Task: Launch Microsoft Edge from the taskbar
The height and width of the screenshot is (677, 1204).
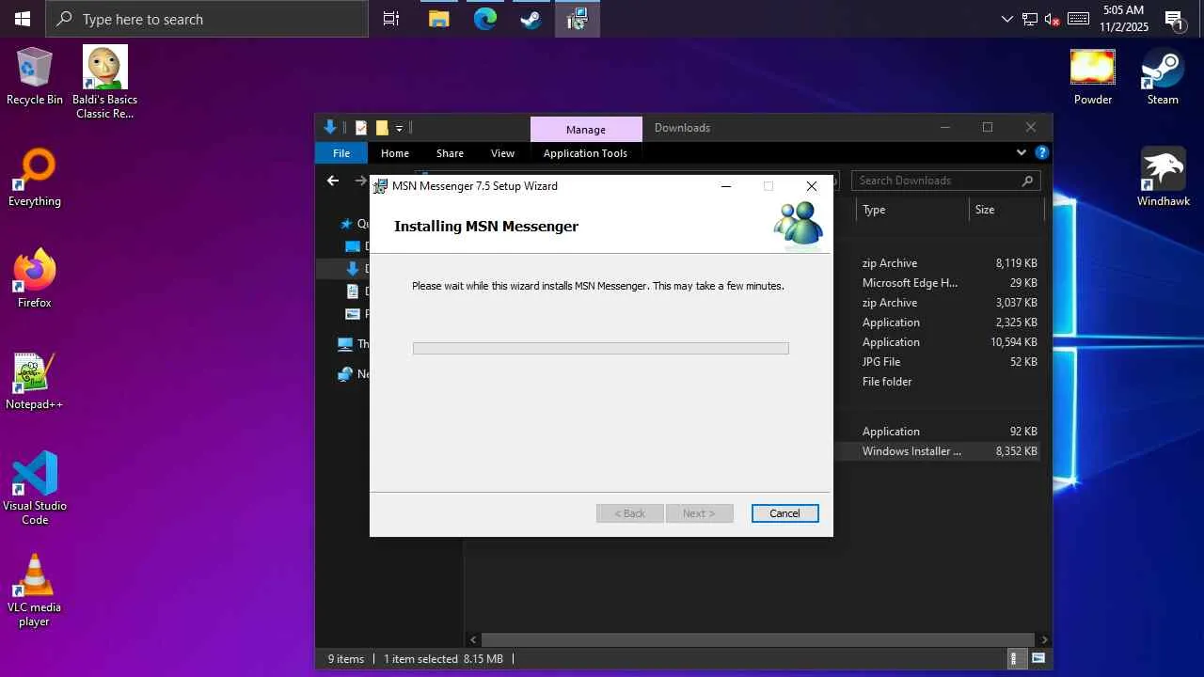Action: [x=484, y=19]
